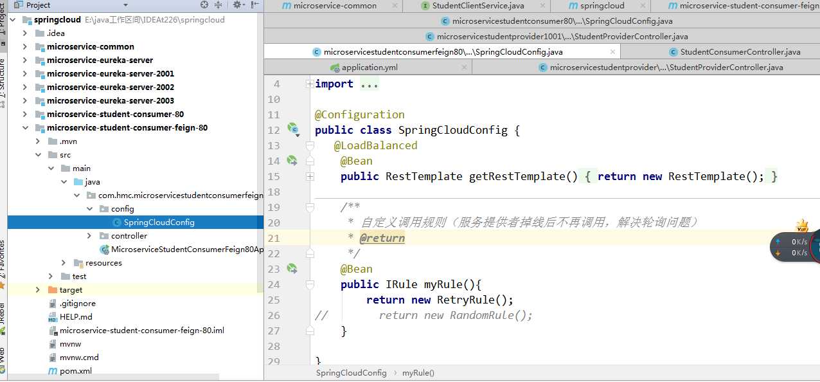
Task: Click the com.hmc.microservicestudentconsumerfeign package
Action: tap(175, 196)
